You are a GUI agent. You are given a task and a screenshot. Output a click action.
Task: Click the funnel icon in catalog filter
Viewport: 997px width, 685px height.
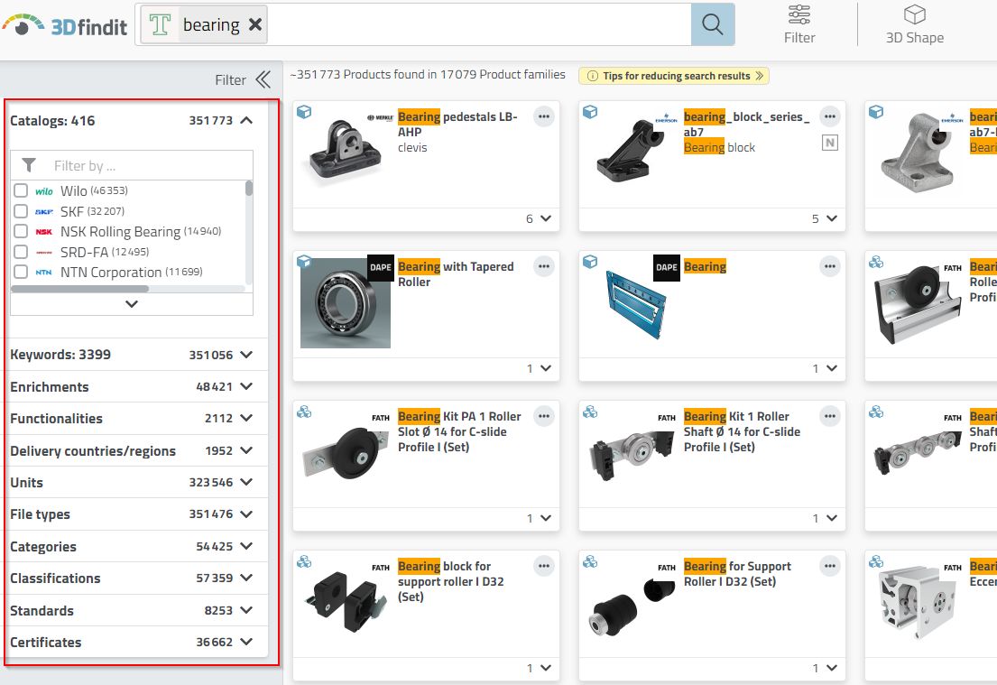29,165
